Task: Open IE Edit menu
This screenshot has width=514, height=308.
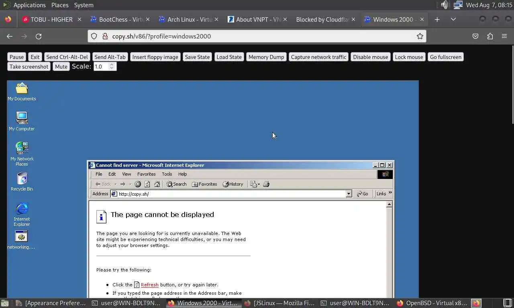Action: pos(112,174)
